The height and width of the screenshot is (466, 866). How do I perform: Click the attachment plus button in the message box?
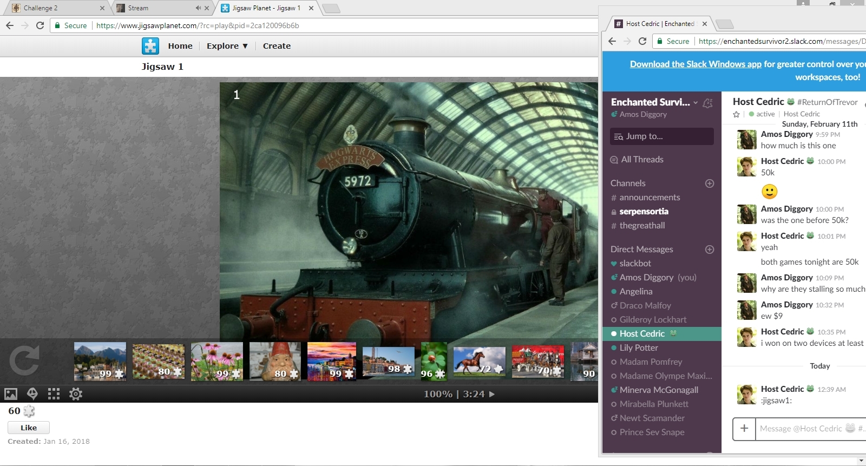(x=744, y=429)
